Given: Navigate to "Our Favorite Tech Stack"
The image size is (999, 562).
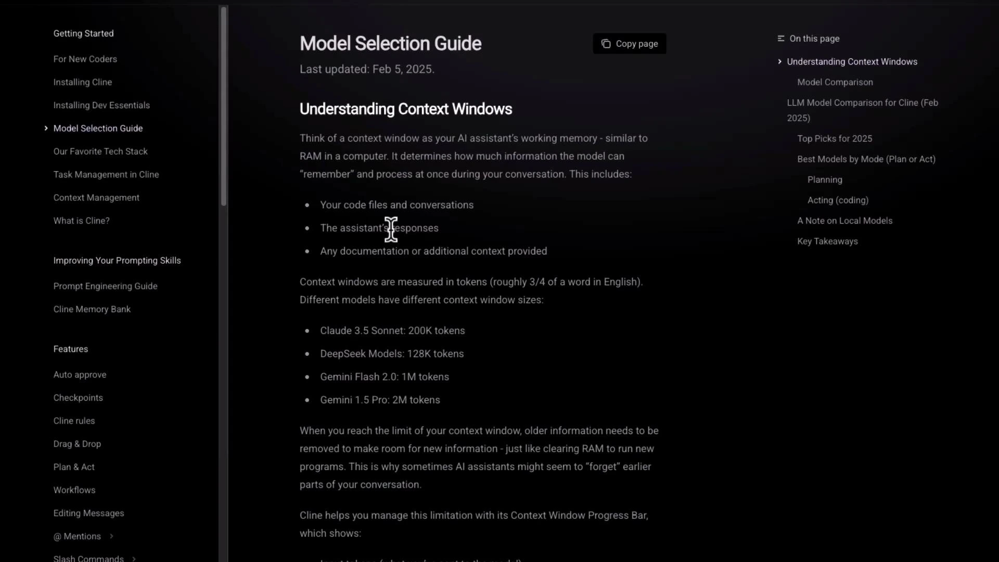Looking at the screenshot, I should [x=100, y=151].
